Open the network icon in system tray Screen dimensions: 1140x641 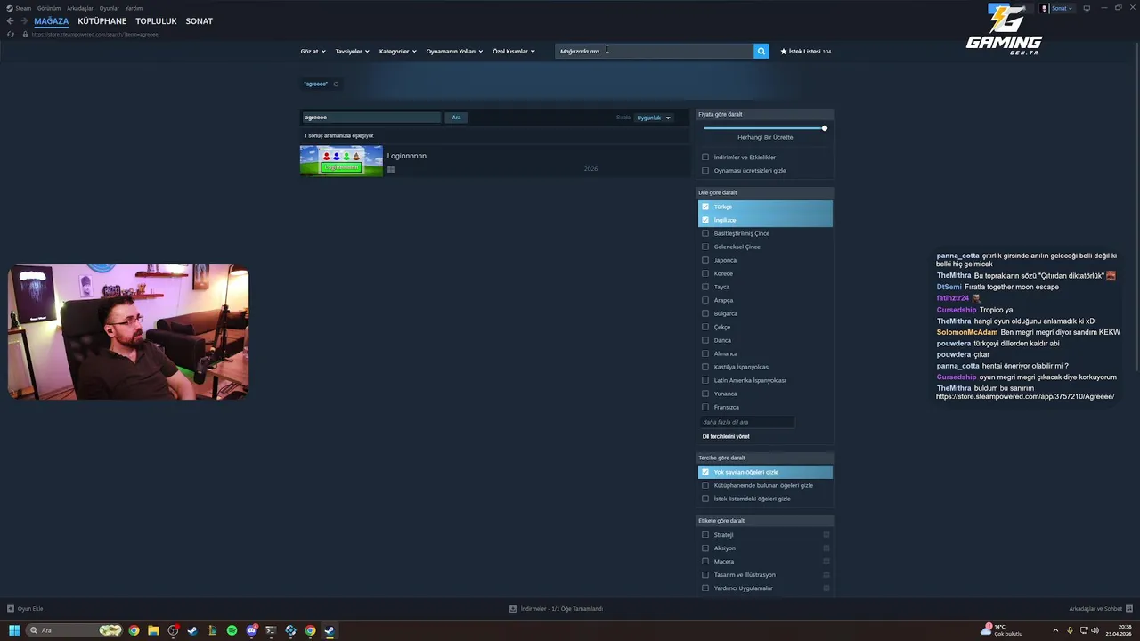pyautogui.click(x=1083, y=630)
